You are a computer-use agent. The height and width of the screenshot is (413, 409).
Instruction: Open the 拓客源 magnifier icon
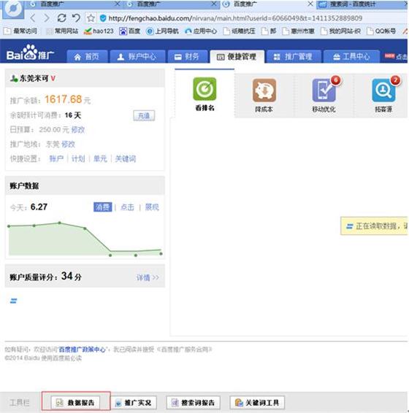pyautogui.click(x=383, y=90)
